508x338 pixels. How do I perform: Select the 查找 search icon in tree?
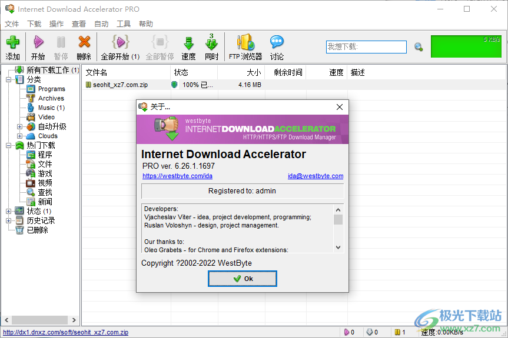click(x=31, y=192)
